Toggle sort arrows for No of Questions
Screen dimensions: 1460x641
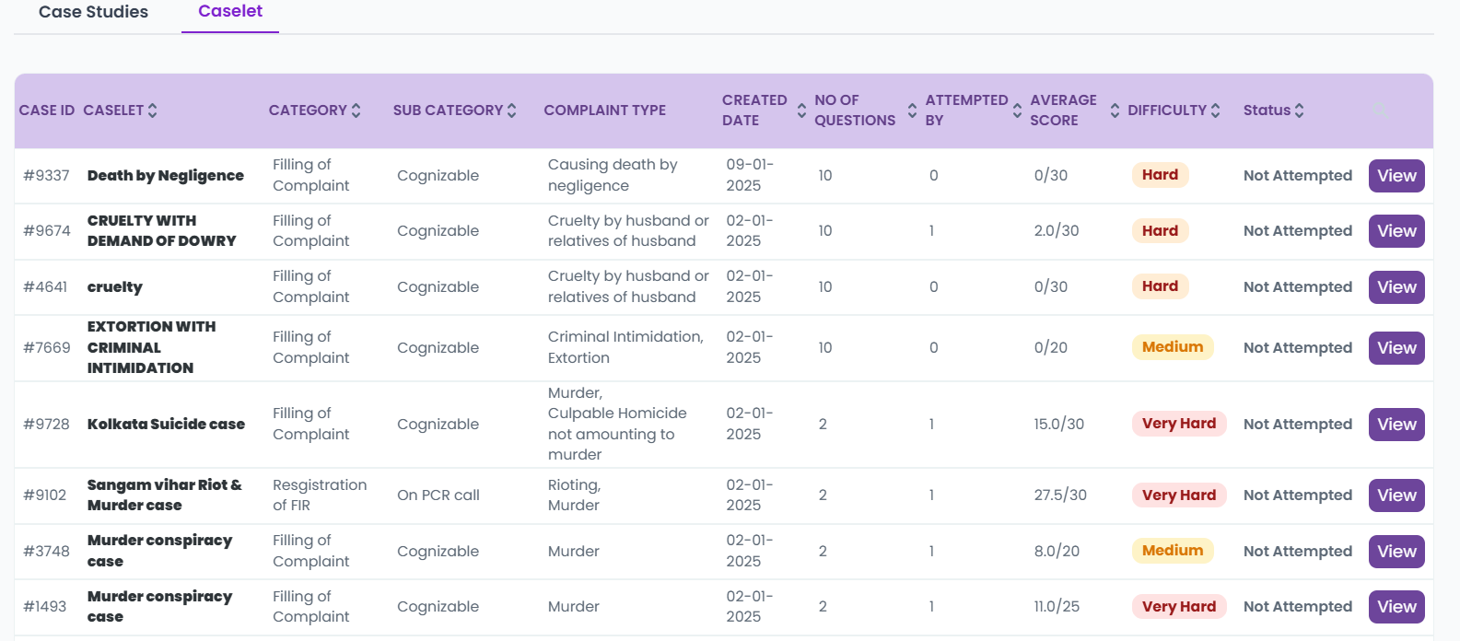click(912, 111)
